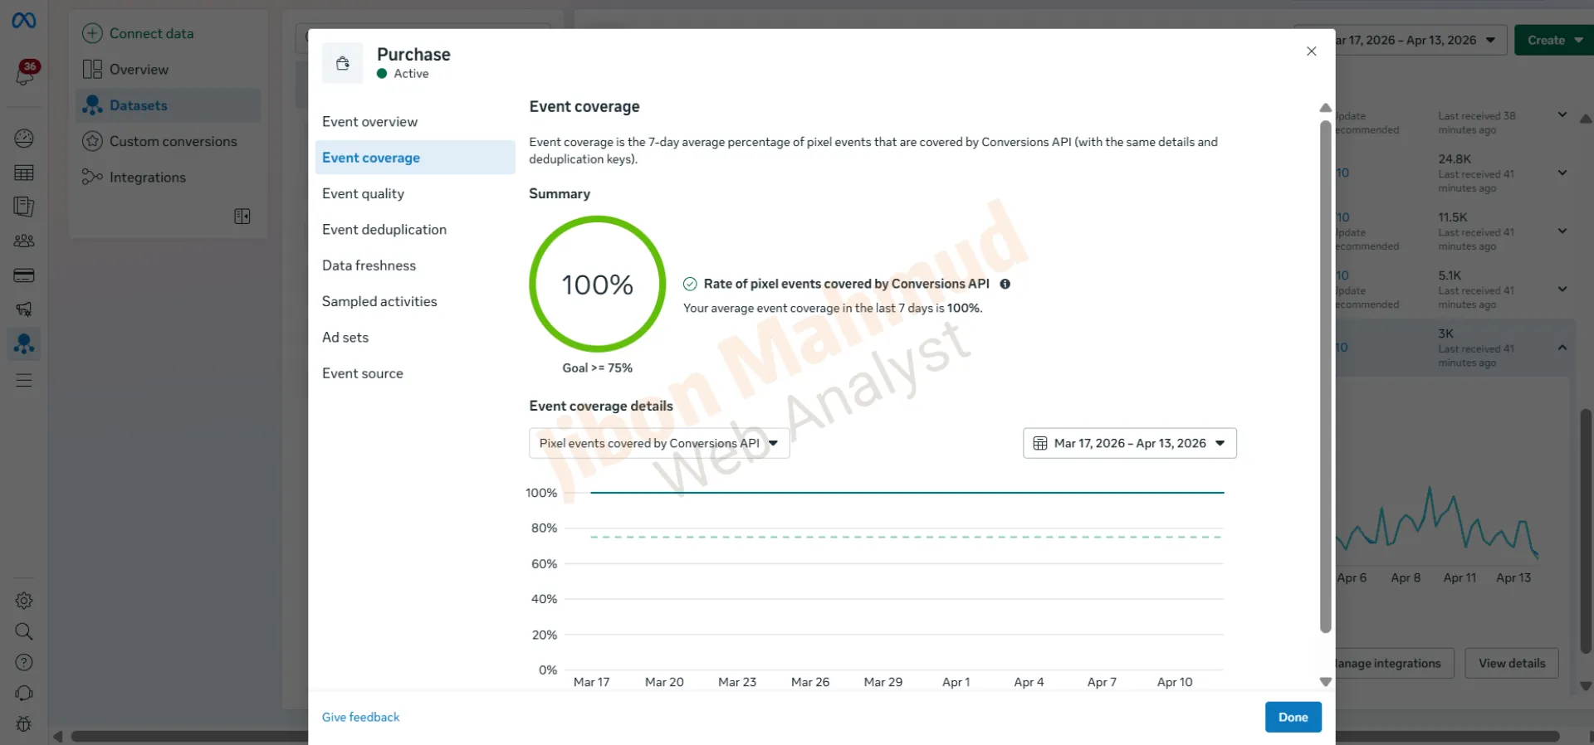The width and height of the screenshot is (1594, 745).
Task: Click the Done button
Action: click(1292, 717)
